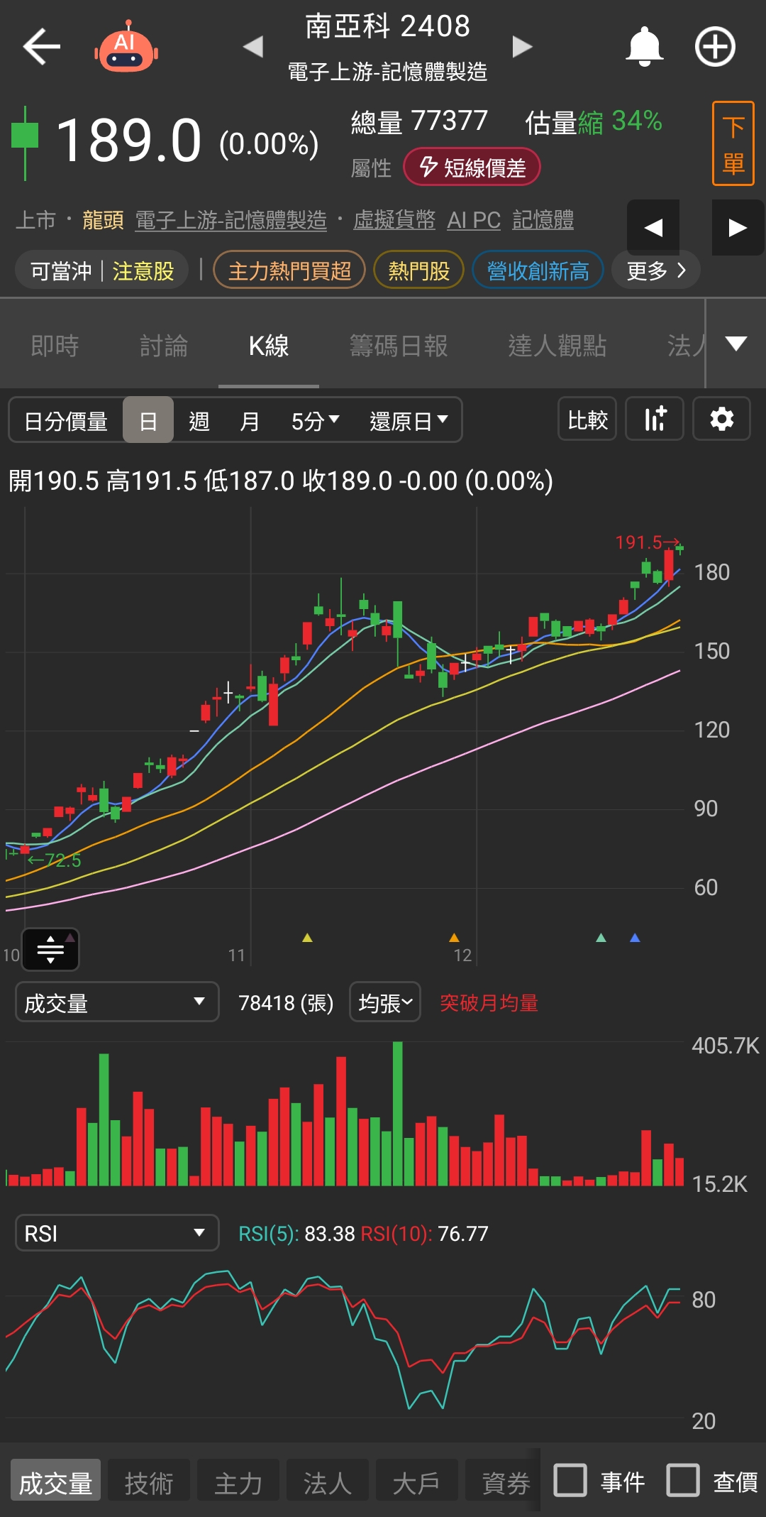Open add indicator chart icon
The width and height of the screenshot is (766, 1517).
click(x=655, y=419)
